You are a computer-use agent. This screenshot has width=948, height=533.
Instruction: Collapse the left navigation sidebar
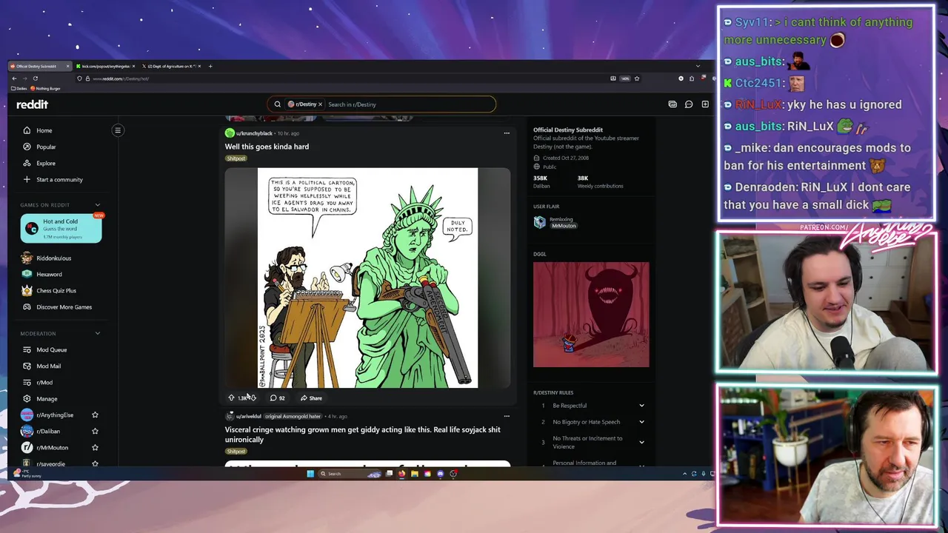click(117, 130)
